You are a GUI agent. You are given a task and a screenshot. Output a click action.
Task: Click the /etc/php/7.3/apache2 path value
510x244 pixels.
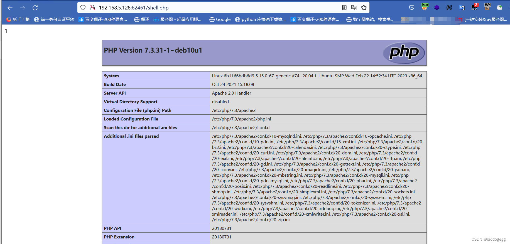(x=234, y=110)
